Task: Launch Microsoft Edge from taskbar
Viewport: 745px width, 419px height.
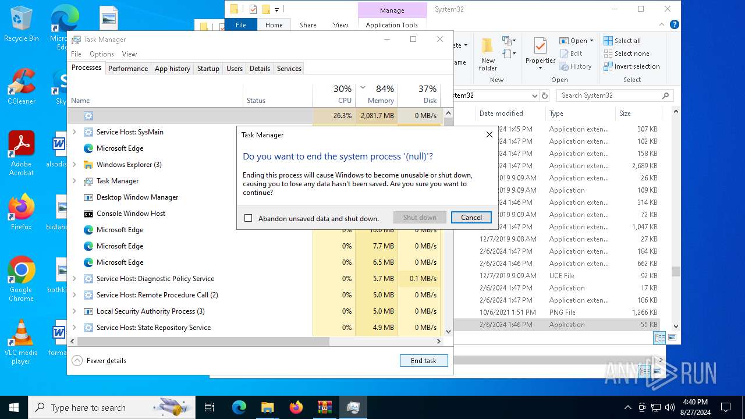Action: 239,407
